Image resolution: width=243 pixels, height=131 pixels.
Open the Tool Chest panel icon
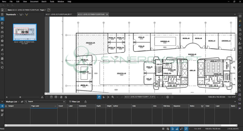2,32
